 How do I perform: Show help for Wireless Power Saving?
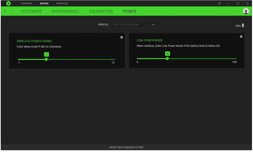click(121, 37)
